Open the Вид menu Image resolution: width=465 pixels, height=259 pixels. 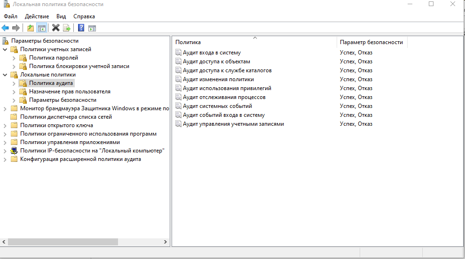pos(61,16)
